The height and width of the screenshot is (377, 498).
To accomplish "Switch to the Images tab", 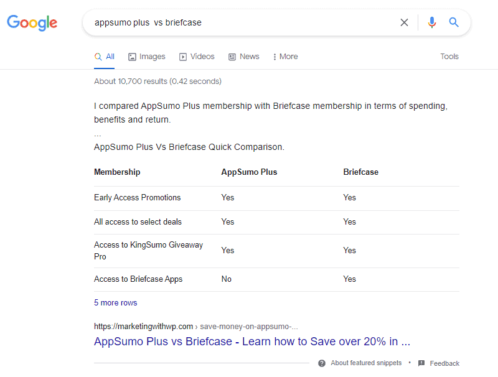I will pos(147,57).
